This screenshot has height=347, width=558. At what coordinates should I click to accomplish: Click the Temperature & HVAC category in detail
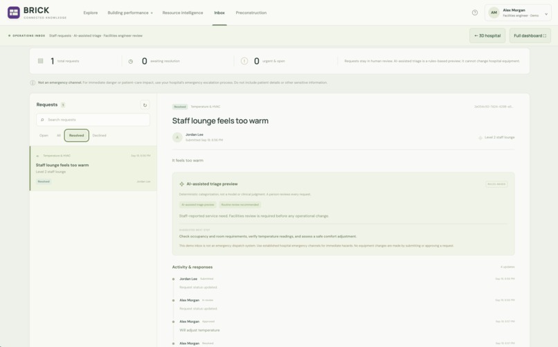point(206,107)
